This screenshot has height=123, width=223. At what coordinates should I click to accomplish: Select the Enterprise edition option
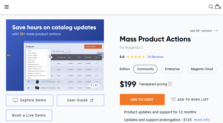172,69
